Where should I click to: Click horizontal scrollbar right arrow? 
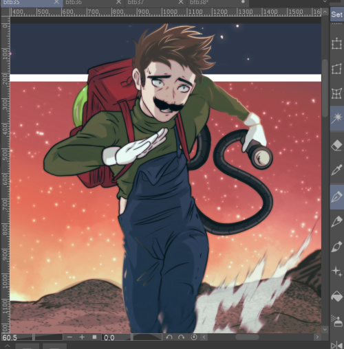[x=317, y=337]
